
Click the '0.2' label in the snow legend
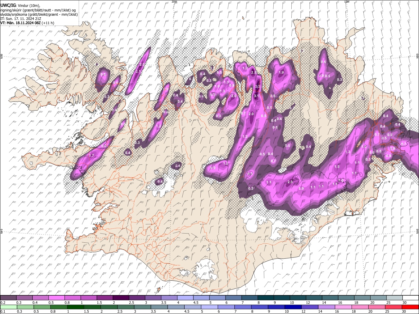click(3, 303)
